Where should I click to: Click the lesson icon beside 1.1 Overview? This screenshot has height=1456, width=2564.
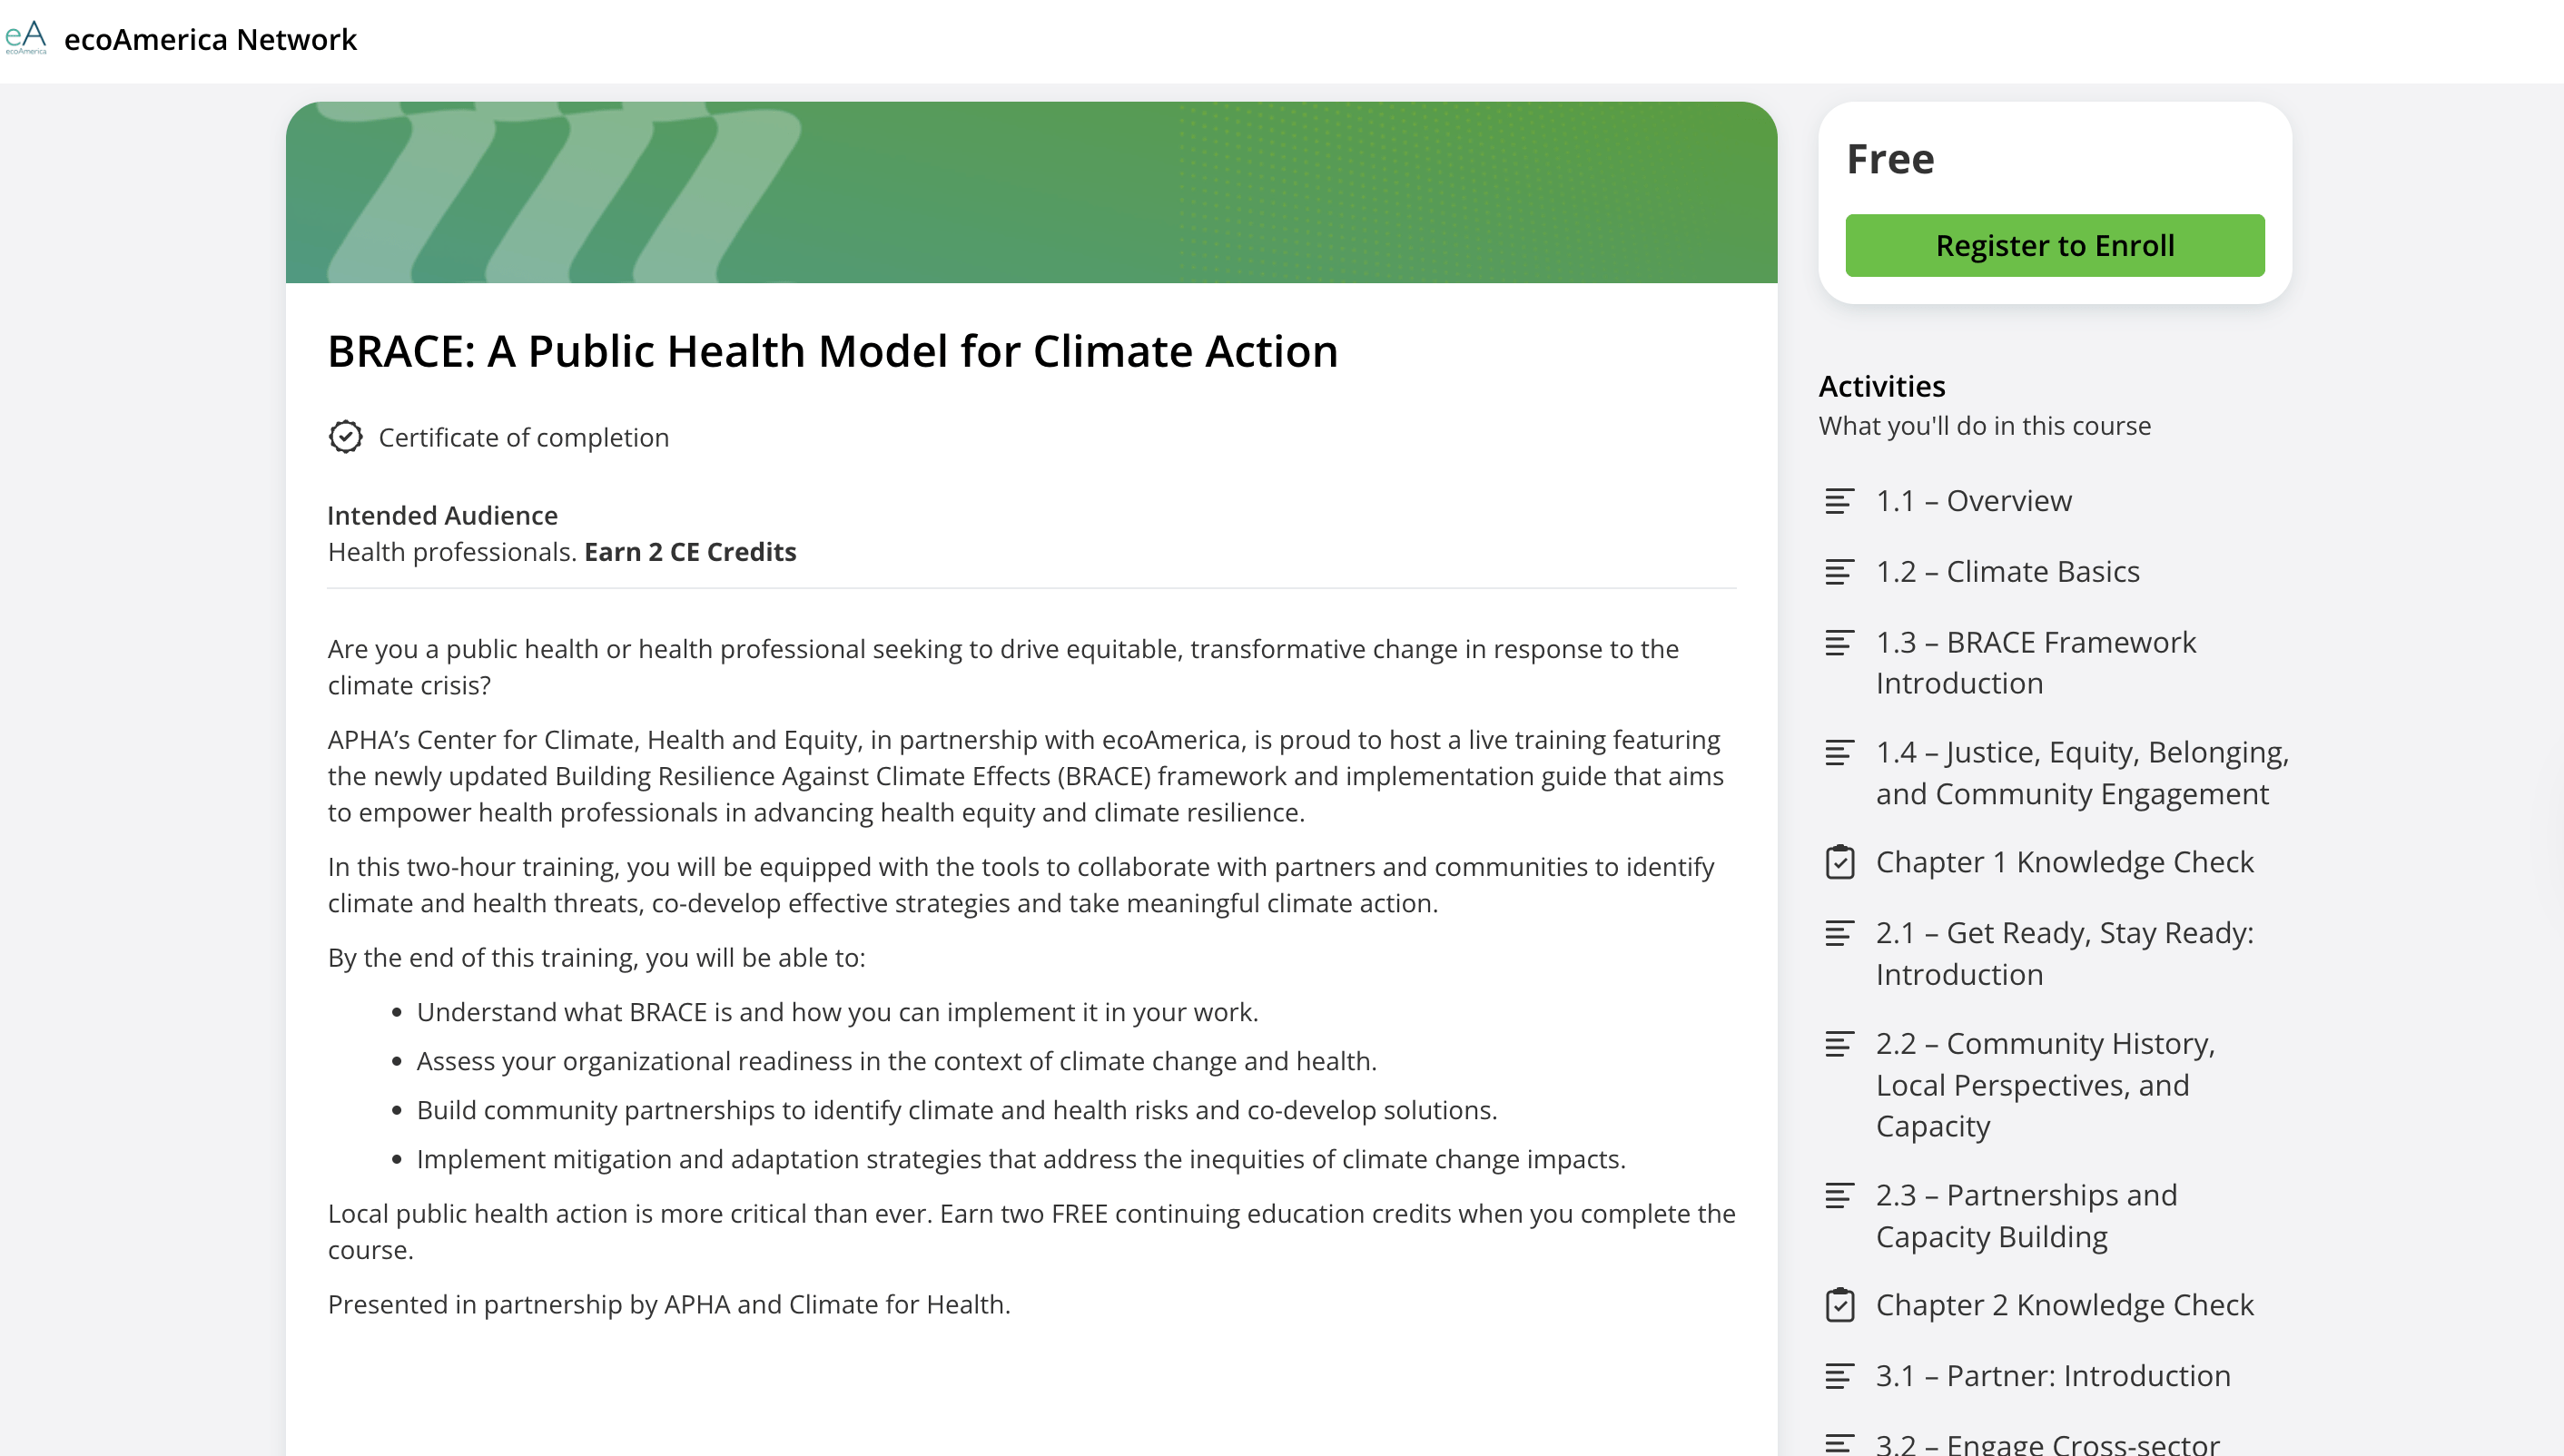pyautogui.click(x=1839, y=501)
